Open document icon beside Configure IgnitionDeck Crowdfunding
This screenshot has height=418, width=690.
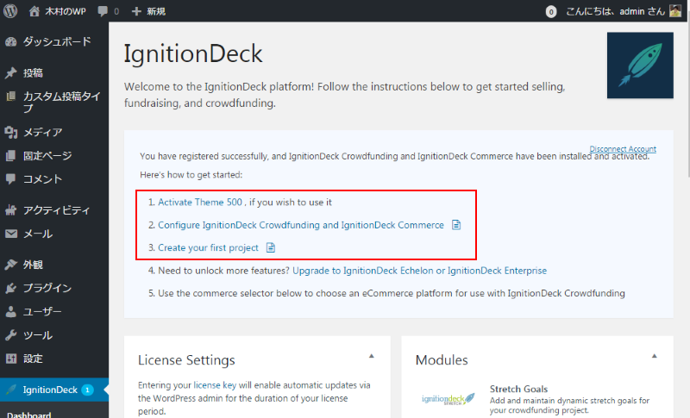(x=456, y=225)
